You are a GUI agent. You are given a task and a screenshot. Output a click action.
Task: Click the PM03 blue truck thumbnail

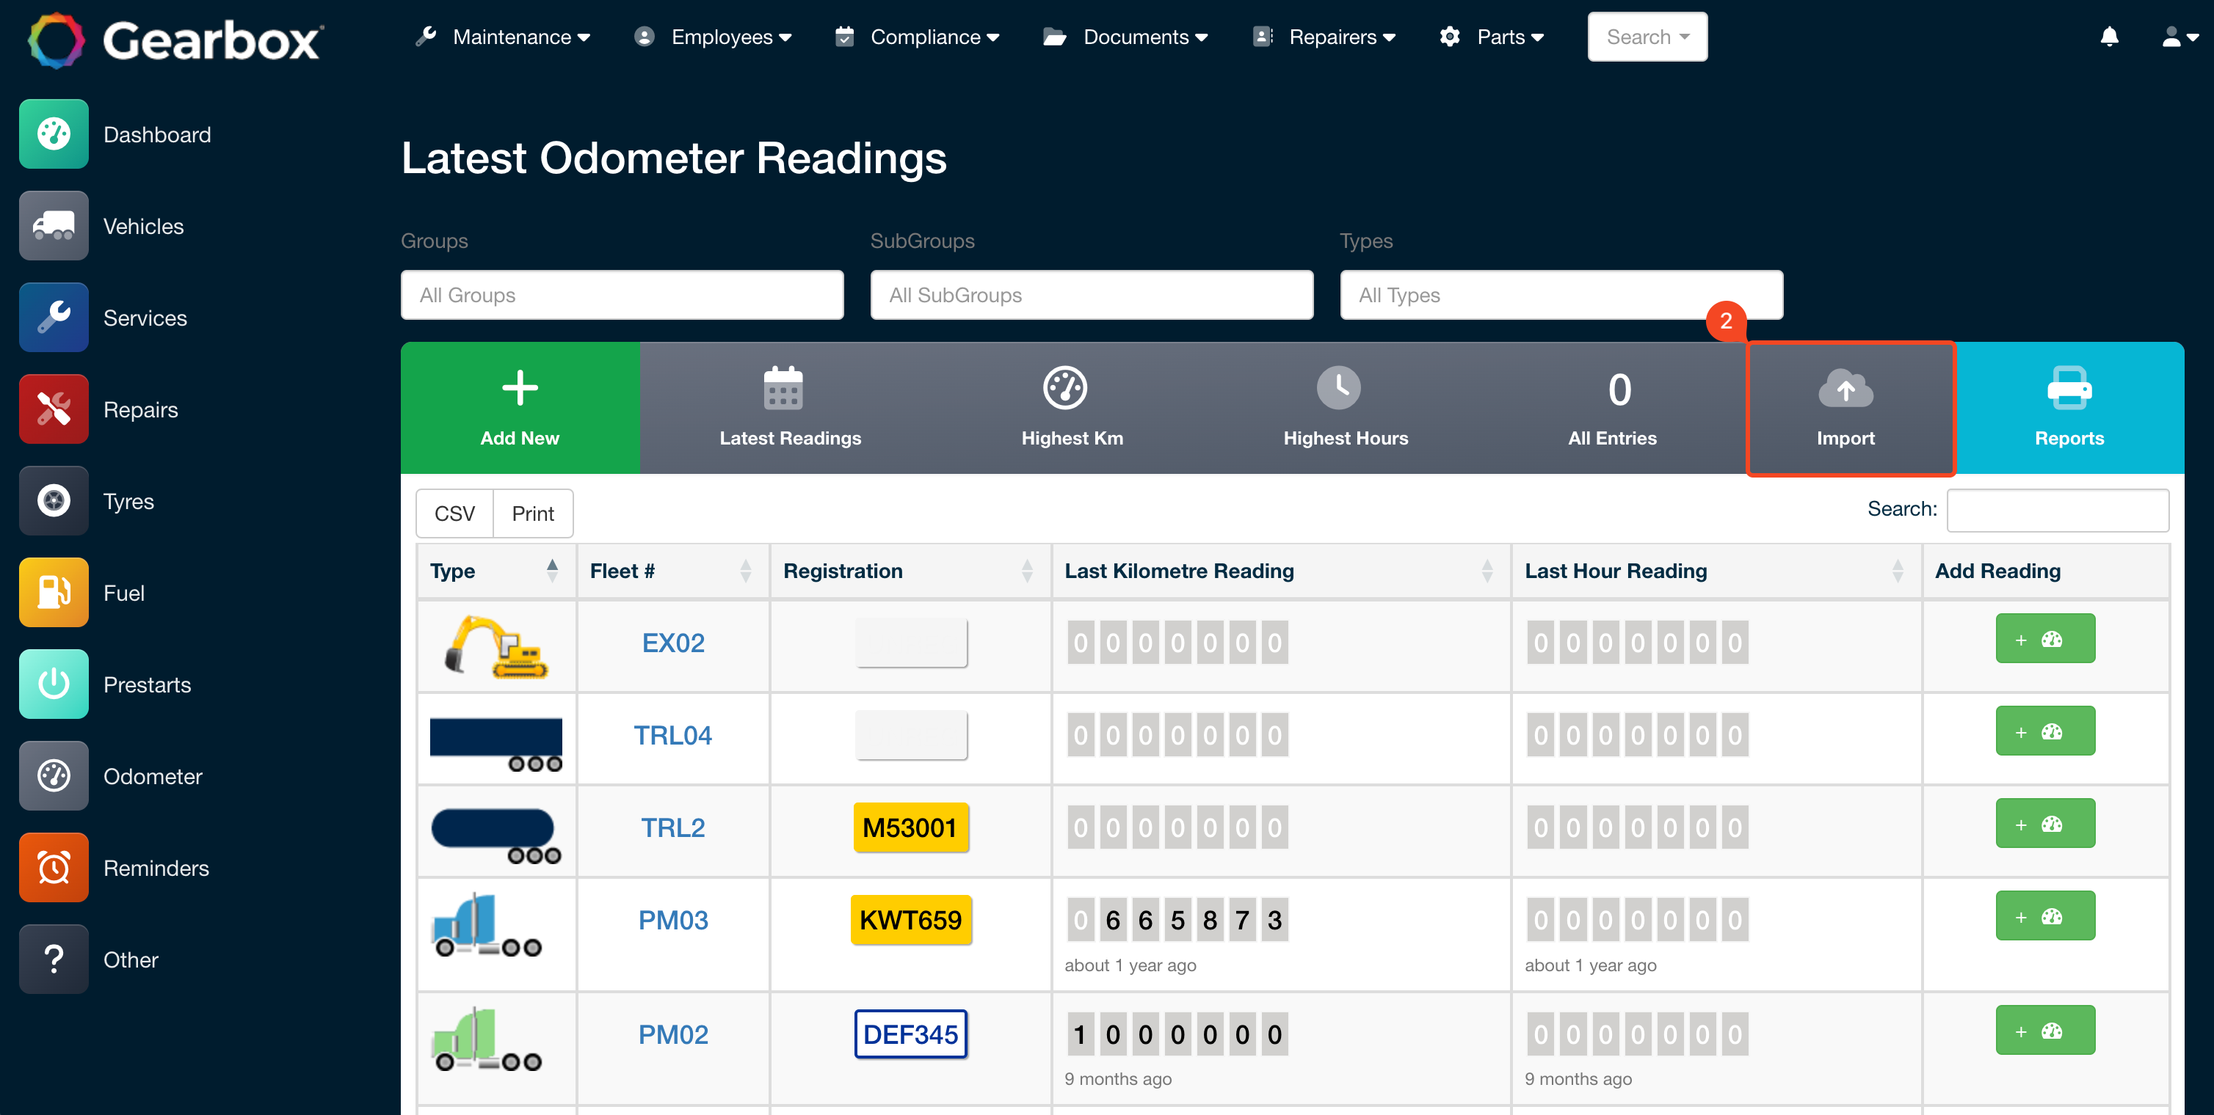coord(487,925)
